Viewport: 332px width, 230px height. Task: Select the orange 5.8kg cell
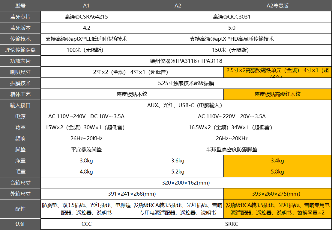click(x=278, y=172)
